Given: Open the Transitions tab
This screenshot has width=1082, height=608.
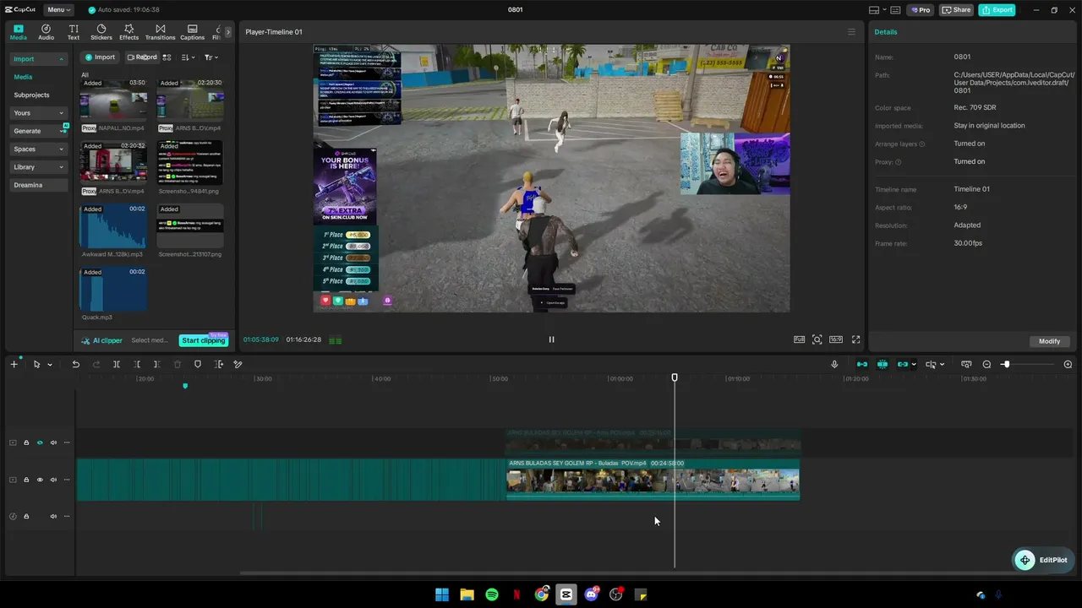Looking at the screenshot, I should [x=160, y=32].
